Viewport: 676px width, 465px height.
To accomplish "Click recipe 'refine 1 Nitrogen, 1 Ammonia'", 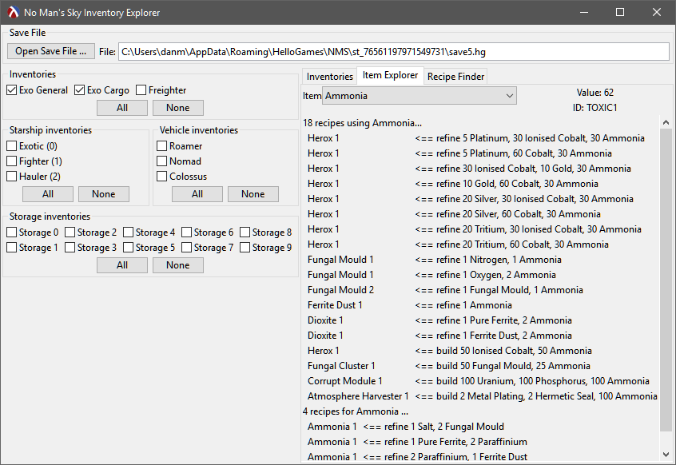I will click(x=499, y=260).
